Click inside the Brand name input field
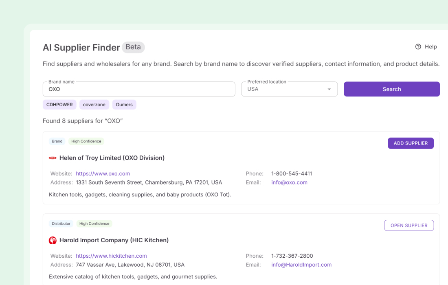 pos(138,89)
